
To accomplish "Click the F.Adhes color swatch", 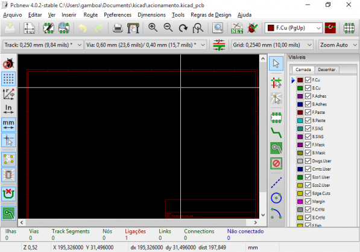I will [300, 96].
